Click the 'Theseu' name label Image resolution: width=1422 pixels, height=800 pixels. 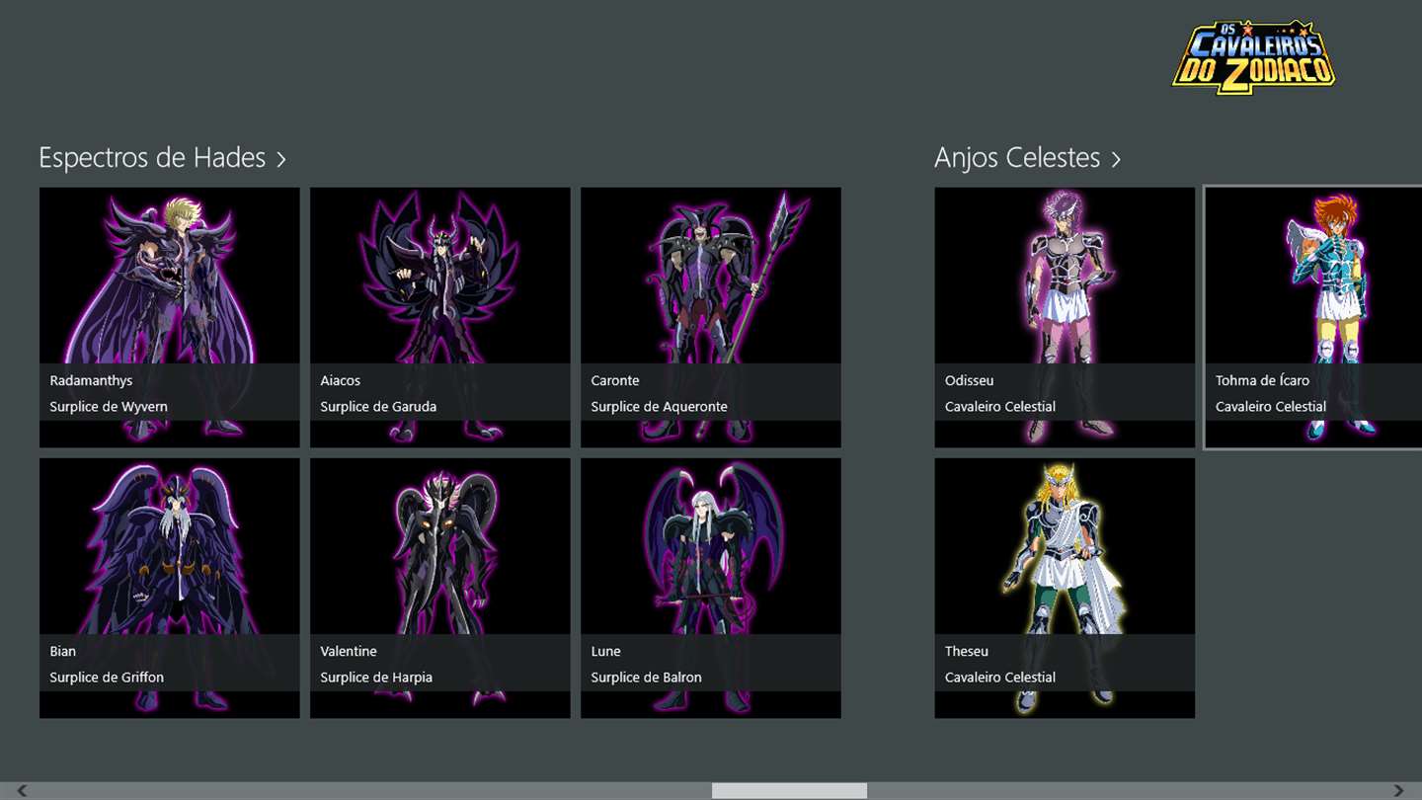[x=966, y=651]
